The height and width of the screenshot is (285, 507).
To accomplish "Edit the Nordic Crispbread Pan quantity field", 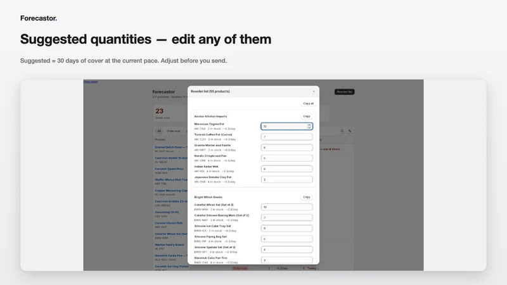I will tap(287, 158).
